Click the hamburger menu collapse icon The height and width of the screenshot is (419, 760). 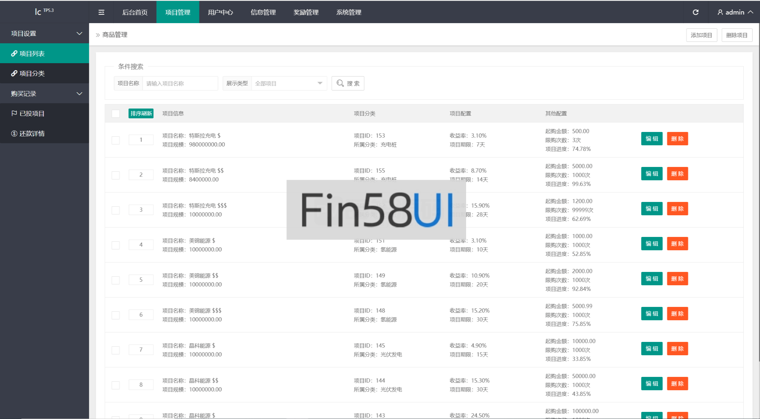(101, 12)
